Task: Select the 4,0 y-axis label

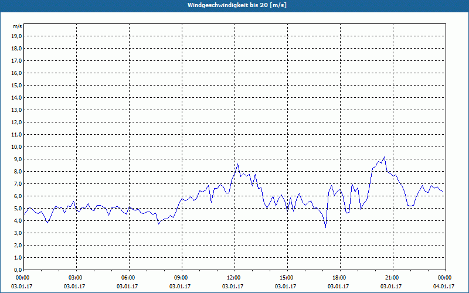Action: tap(18, 221)
